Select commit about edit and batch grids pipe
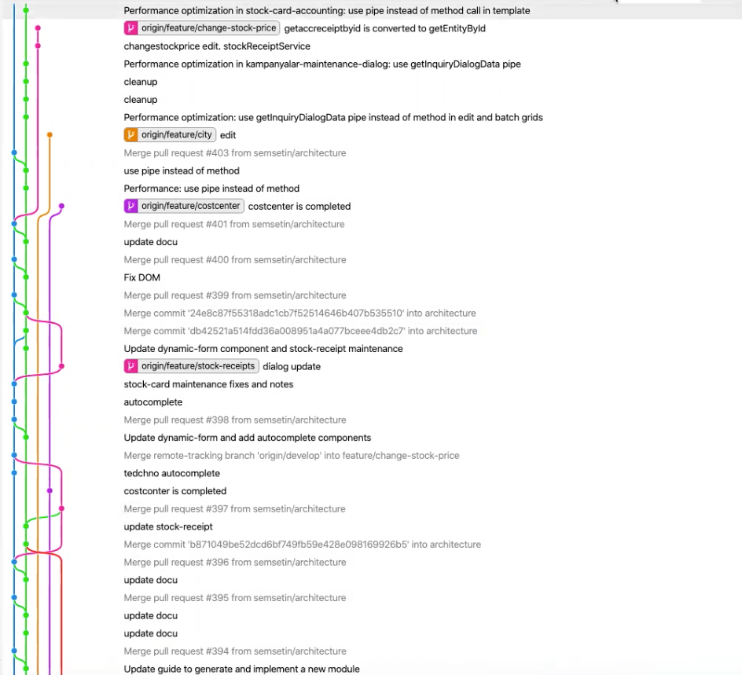 point(333,117)
